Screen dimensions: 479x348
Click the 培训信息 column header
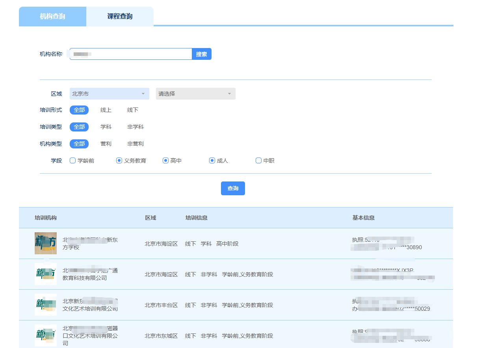197,218
